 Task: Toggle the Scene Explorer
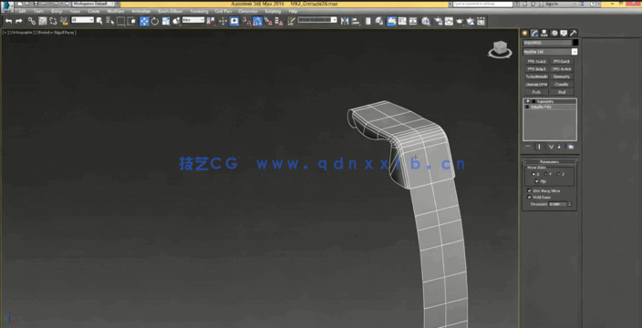[368, 21]
